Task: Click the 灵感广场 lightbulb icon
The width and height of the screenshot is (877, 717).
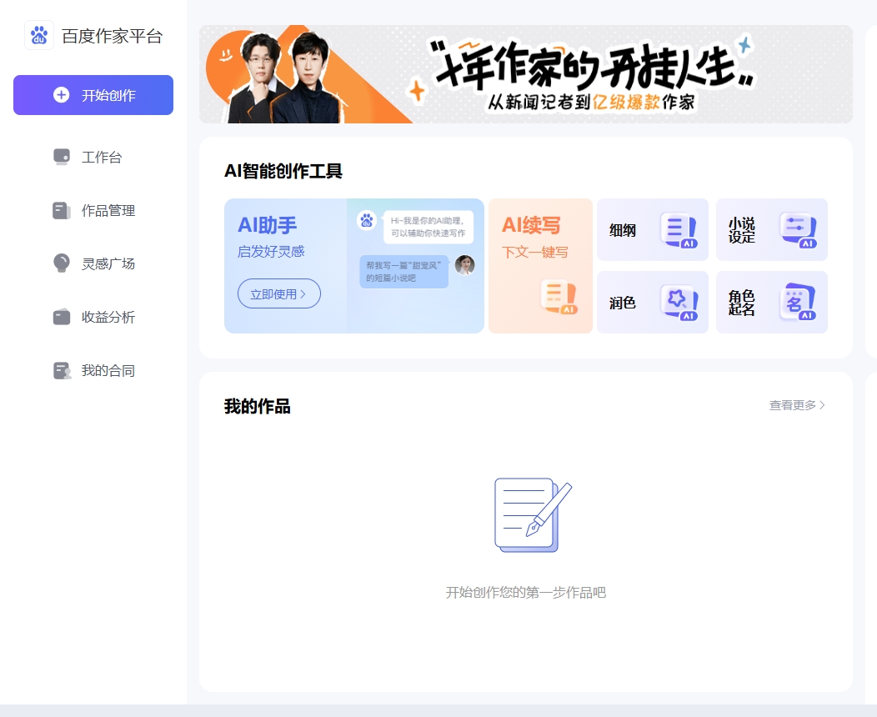Action: 62,263
